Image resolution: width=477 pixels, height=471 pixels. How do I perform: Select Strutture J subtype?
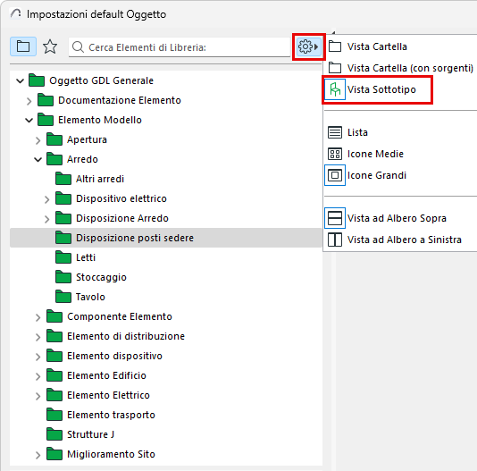pyautogui.click(x=90, y=434)
